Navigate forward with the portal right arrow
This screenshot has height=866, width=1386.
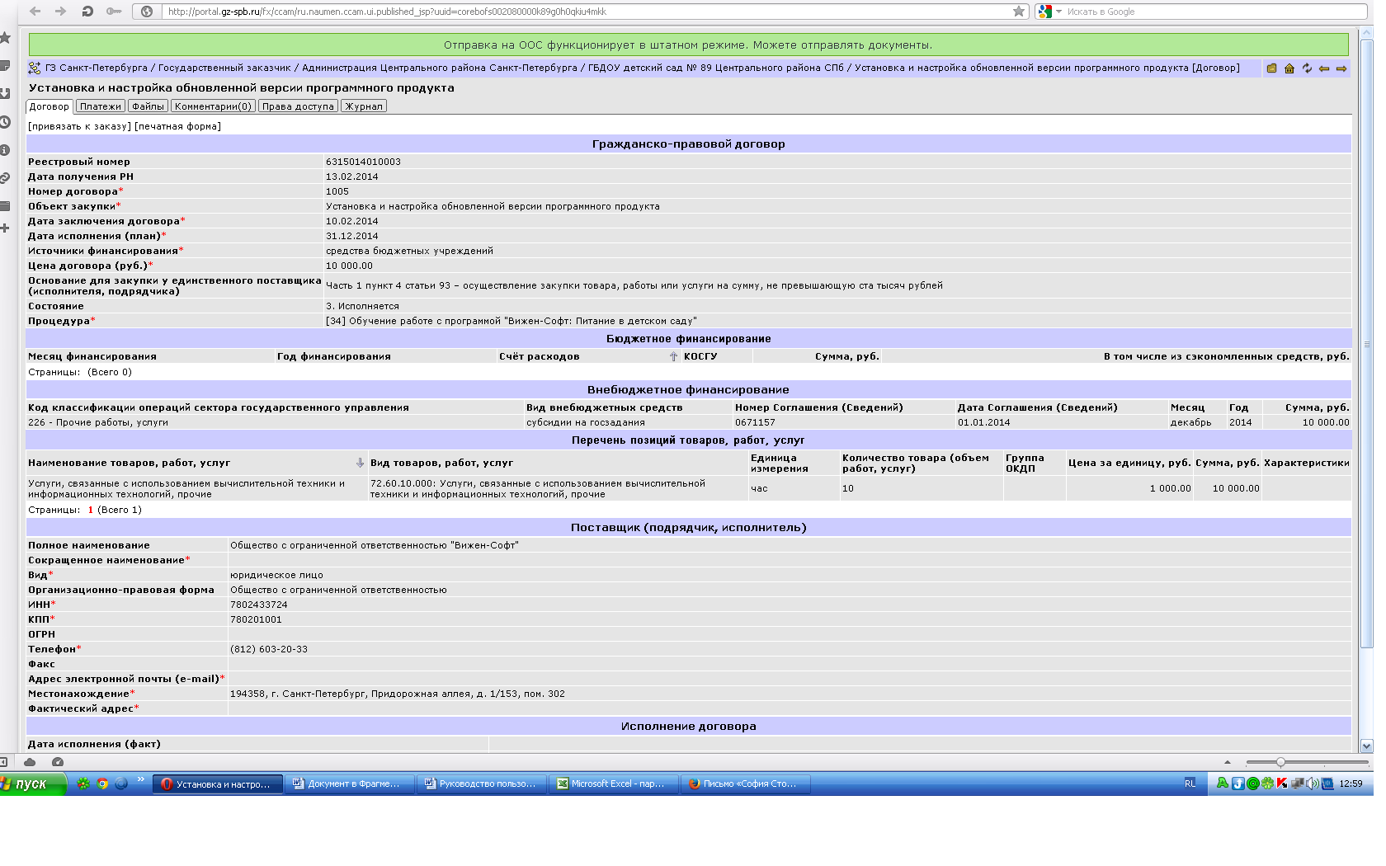[x=1341, y=68]
